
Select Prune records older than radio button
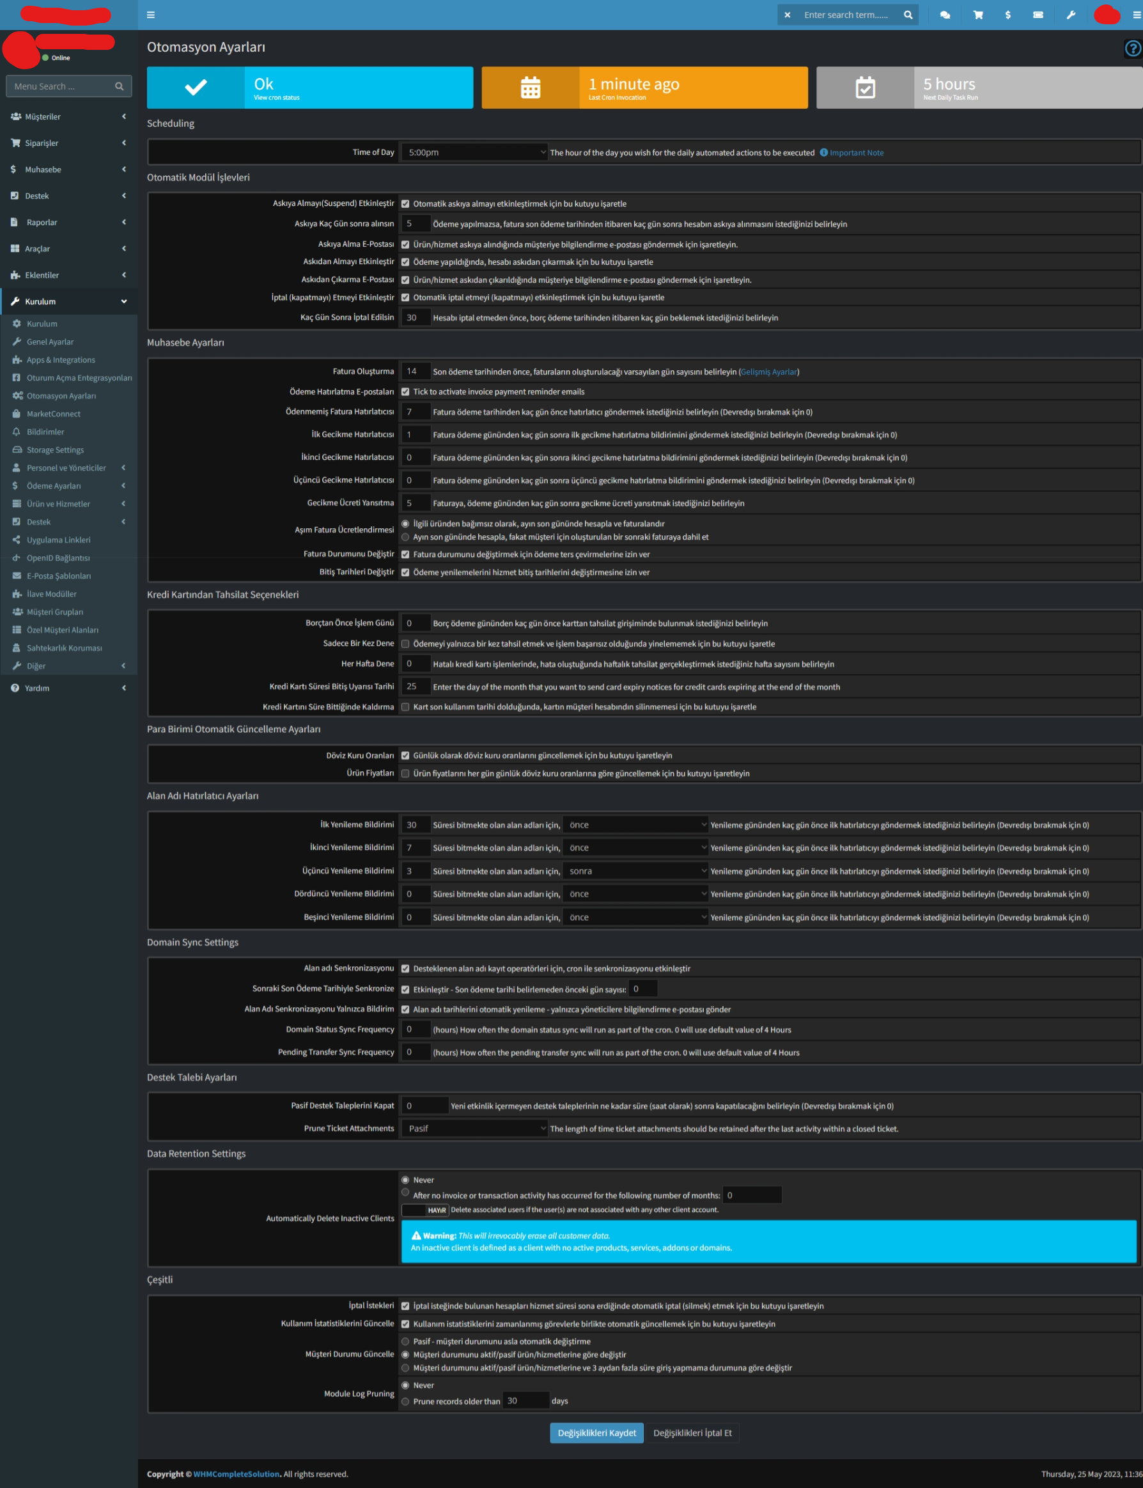pos(405,1401)
